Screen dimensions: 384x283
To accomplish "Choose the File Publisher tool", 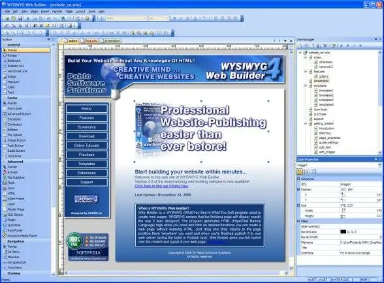I will 16,177.
